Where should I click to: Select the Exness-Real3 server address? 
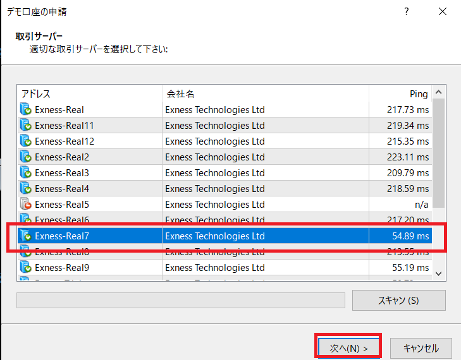pos(62,173)
